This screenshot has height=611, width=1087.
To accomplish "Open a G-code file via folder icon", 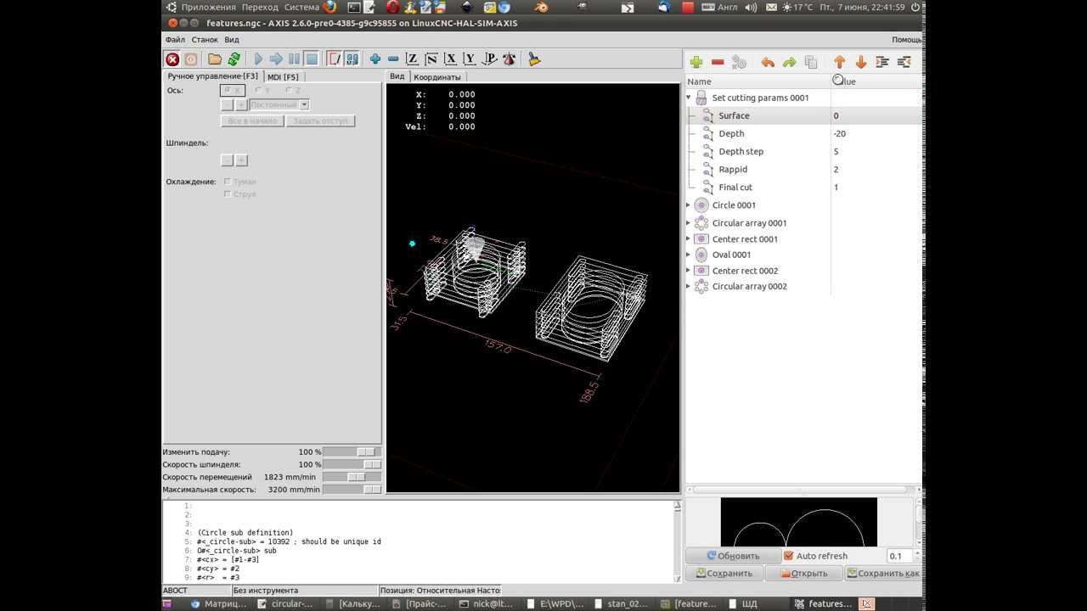I will click(x=215, y=59).
